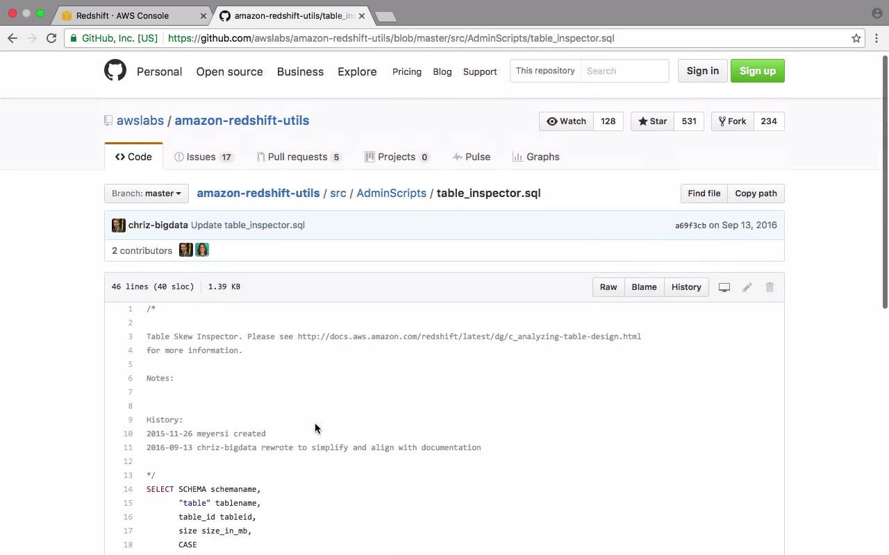Click line number 14
The width and height of the screenshot is (889, 555).
coord(128,489)
